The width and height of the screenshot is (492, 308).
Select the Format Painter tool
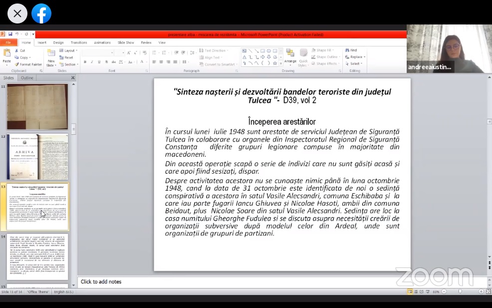pos(28,64)
